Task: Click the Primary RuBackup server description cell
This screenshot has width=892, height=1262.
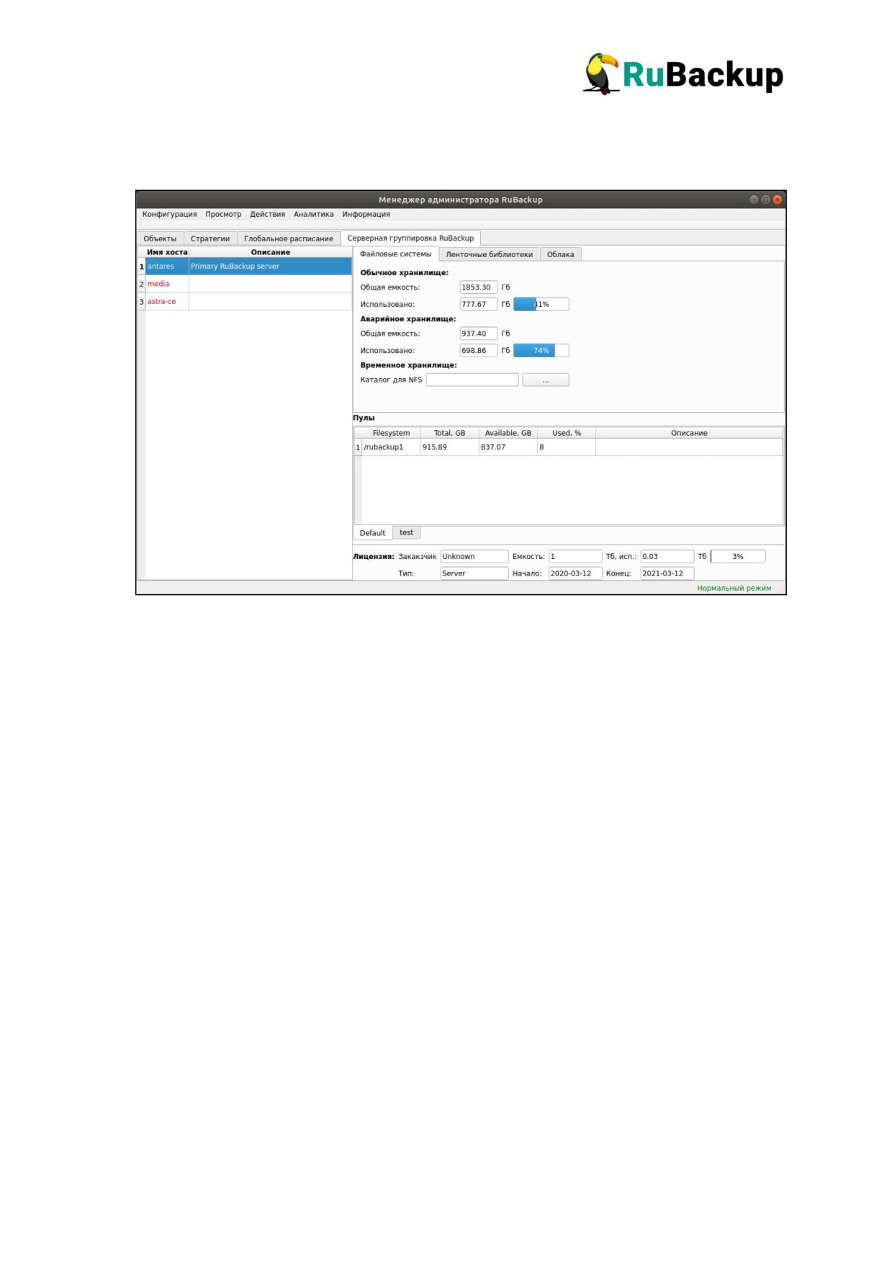Action: click(270, 267)
